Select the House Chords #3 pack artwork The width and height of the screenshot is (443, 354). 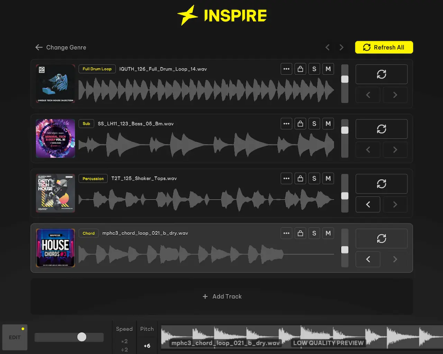(55, 248)
